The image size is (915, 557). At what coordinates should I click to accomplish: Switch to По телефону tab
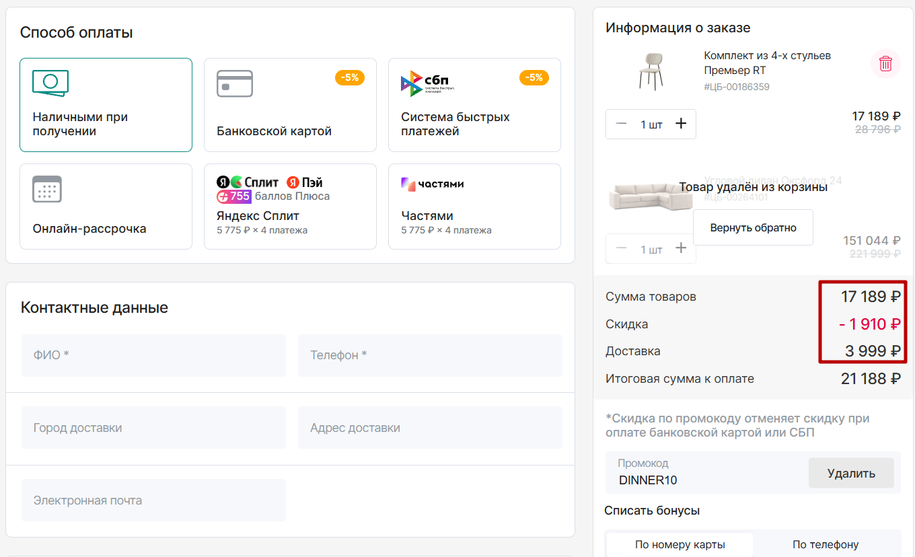[826, 544]
